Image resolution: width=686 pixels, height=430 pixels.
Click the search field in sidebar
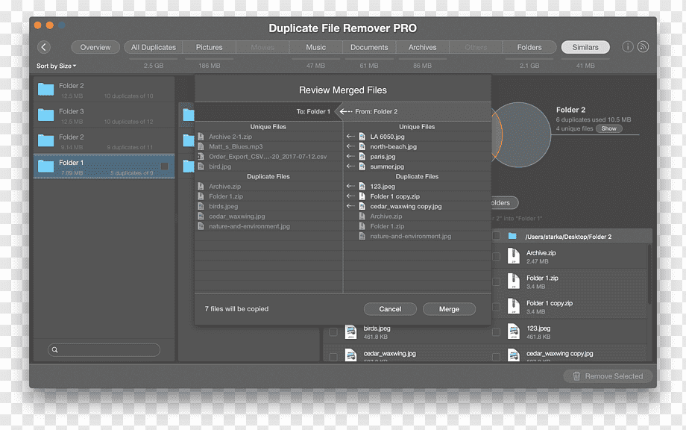(104, 350)
